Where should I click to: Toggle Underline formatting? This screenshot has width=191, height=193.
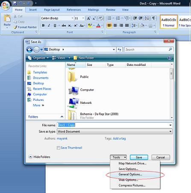click(x=55, y=26)
